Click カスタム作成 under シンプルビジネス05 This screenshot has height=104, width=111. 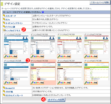click(11, 83)
